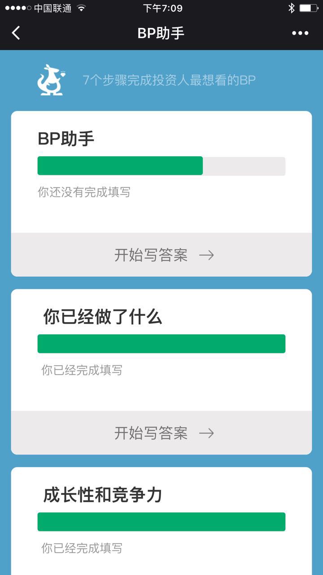The image size is (323, 575).
Task: Tap the BP助手 title in navigation bar
Action: pyautogui.click(x=161, y=33)
